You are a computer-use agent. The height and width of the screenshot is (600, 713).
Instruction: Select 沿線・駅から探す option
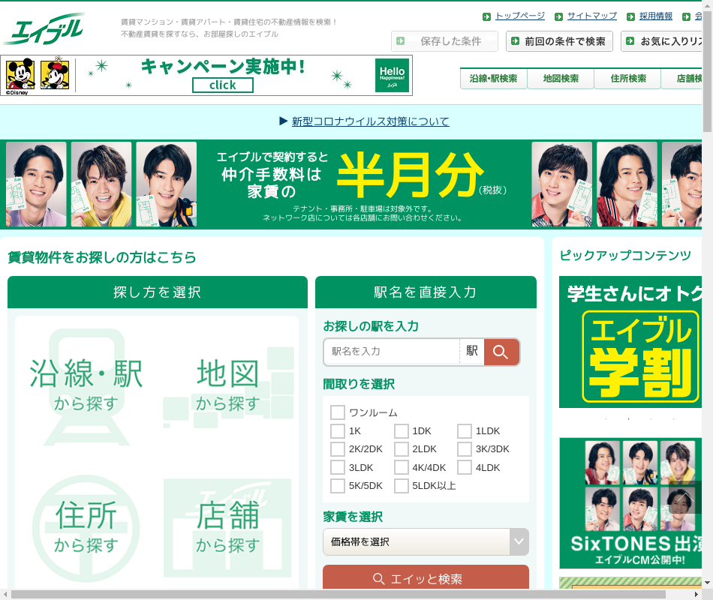pyautogui.click(x=86, y=386)
